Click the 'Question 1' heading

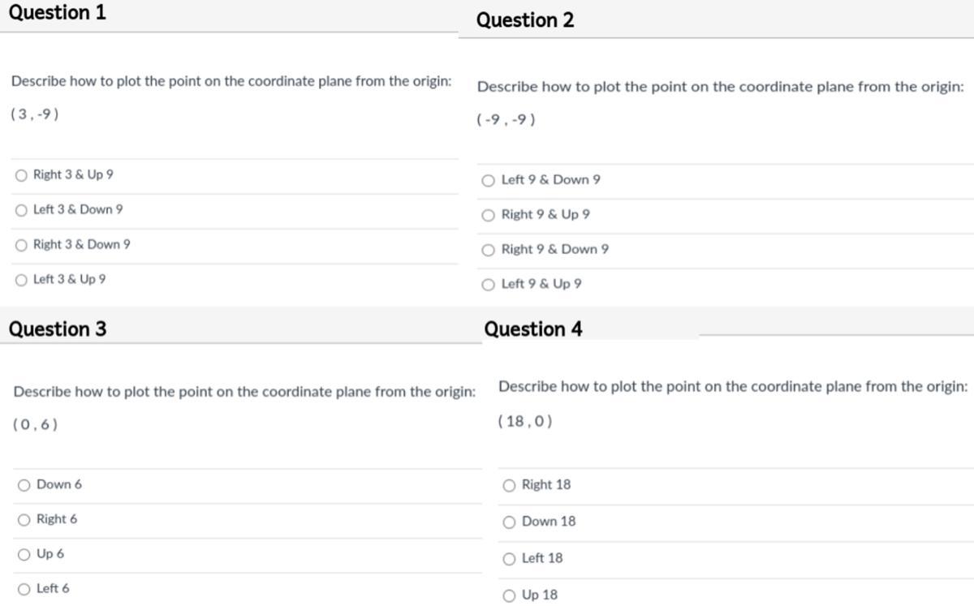[x=57, y=13]
